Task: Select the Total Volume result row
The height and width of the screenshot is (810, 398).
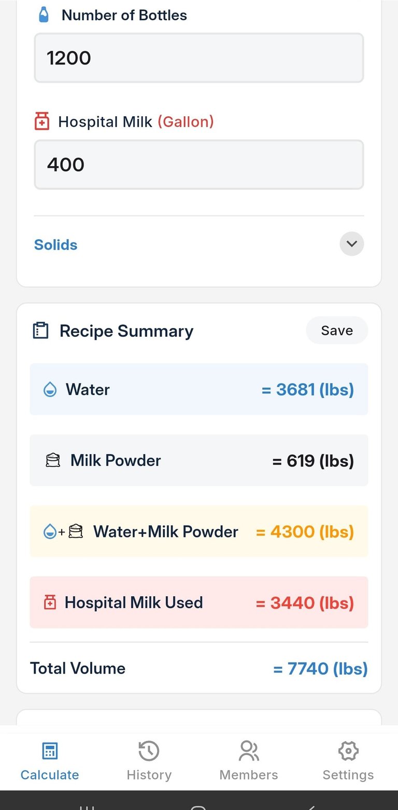Action: pyautogui.click(x=199, y=668)
